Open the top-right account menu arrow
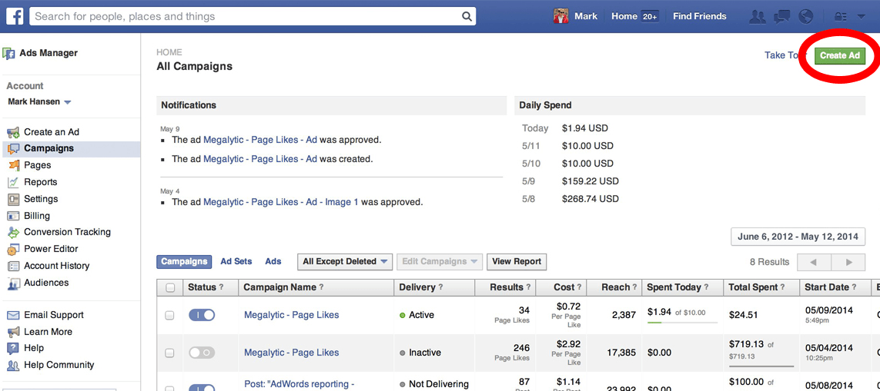 tap(862, 17)
